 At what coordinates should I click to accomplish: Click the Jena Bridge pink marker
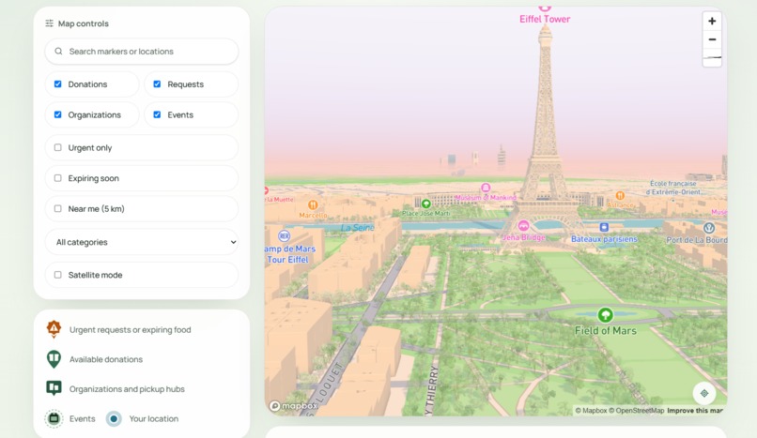tap(523, 225)
